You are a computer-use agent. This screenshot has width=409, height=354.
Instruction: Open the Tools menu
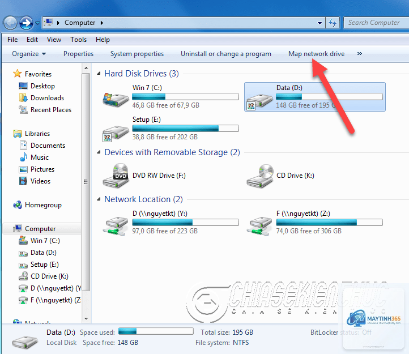tap(79, 40)
